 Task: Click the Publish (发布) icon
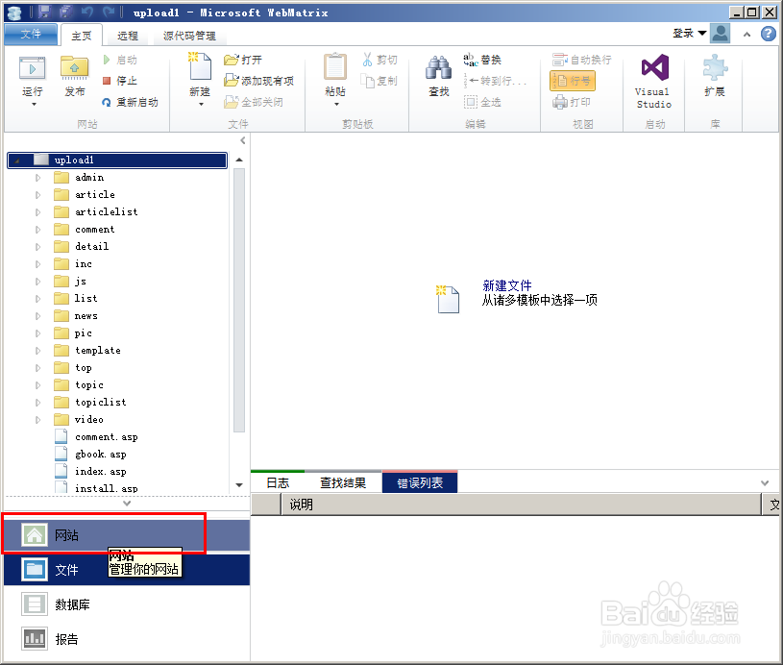pyautogui.click(x=74, y=68)
